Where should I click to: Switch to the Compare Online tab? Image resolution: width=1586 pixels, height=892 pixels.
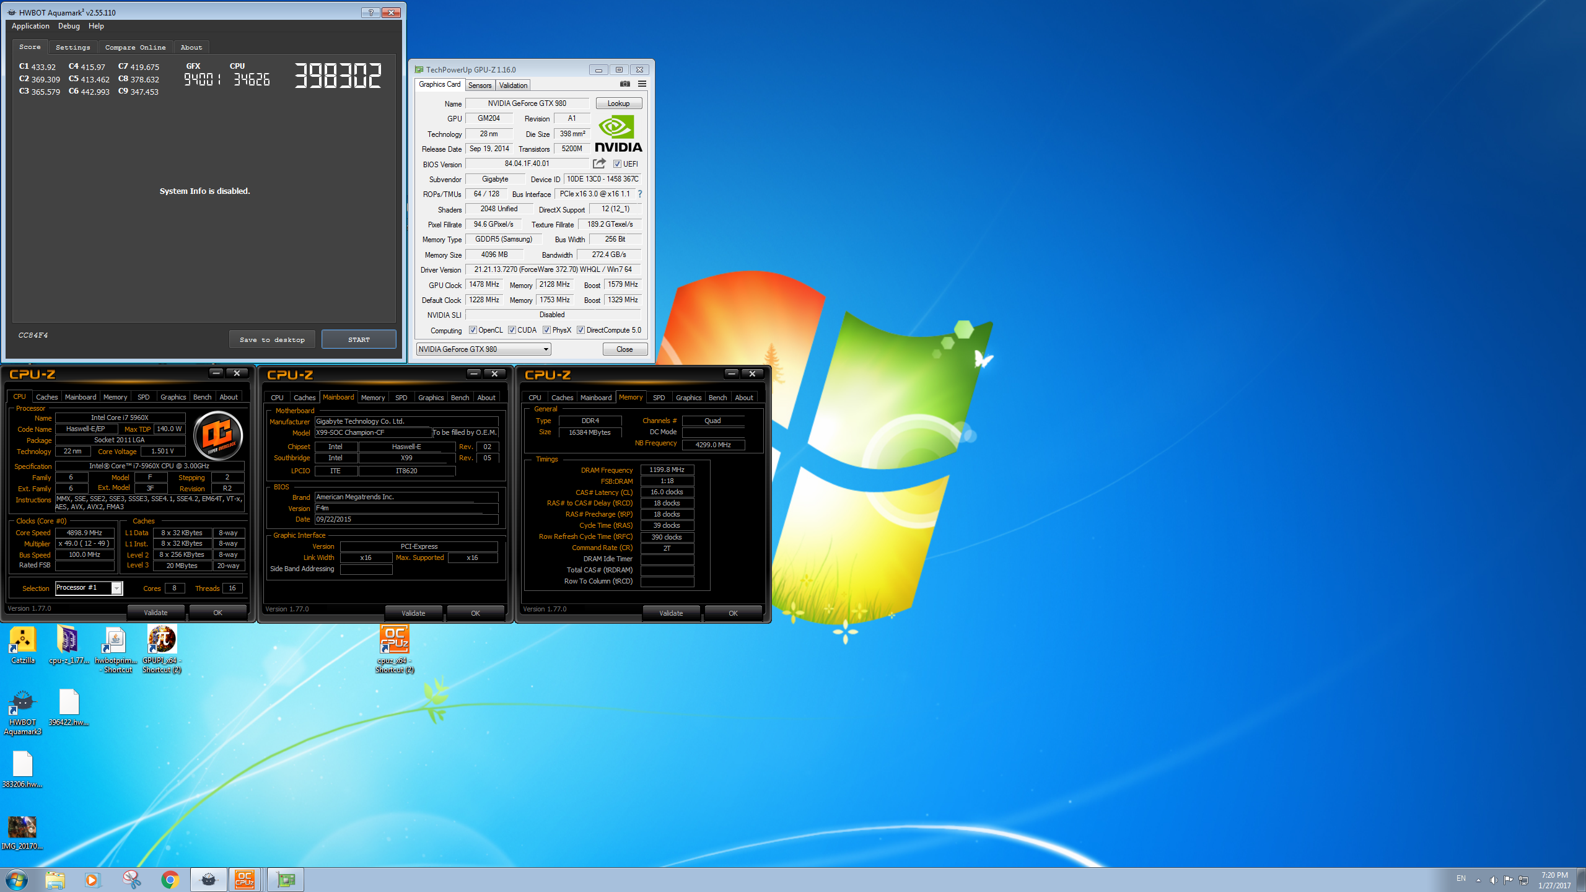point(135,47)
